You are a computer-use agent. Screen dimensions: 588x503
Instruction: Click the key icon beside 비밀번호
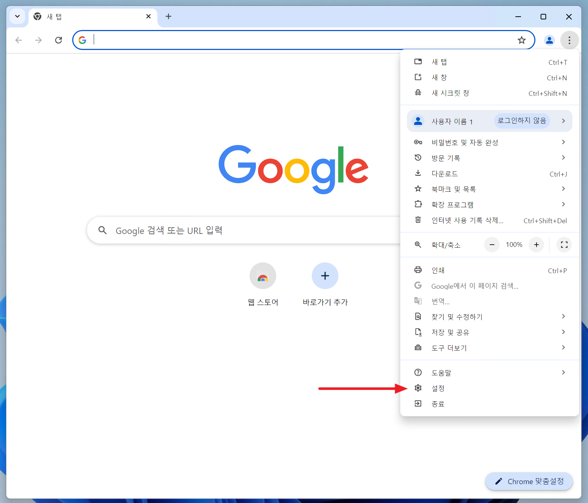point(418,142)
